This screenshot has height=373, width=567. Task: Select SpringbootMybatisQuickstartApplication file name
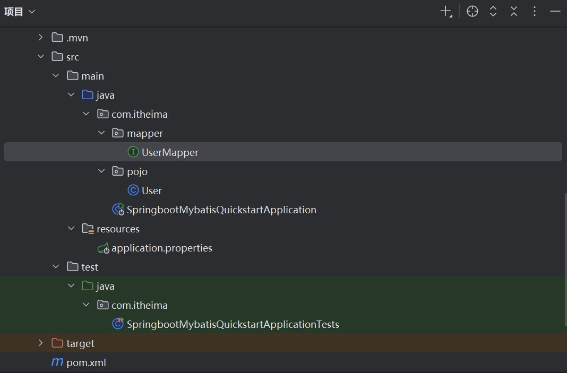pyautogui.click(x=221, y=210)
